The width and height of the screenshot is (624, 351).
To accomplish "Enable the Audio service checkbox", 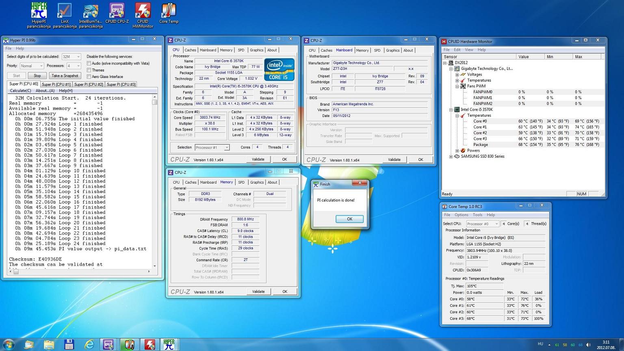I will pyautogui.click(x=89, y=63).
